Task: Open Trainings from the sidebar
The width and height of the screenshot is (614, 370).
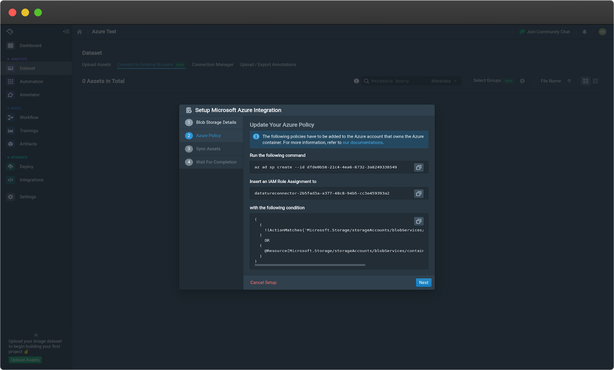Action: click(x=30, y=130)
